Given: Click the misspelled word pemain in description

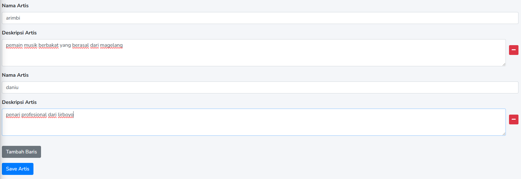Looking at the screenshot, I should [14, 45].
